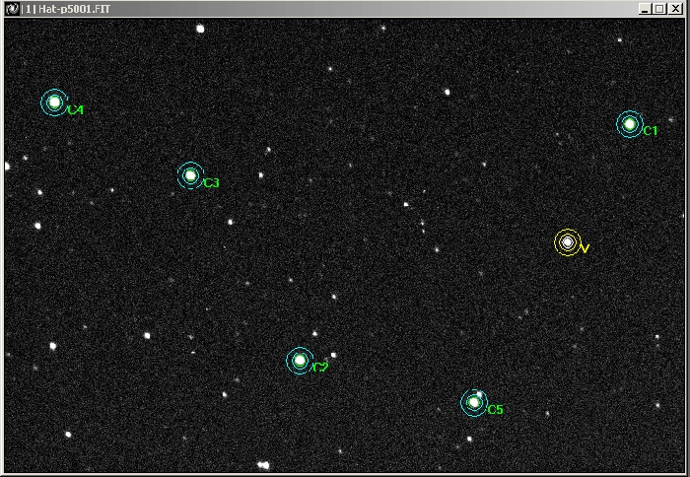Image resolution: width=690 pixels, height=477 pixels.
Task: Click the green C5 text label
Action: click(495, 410)
